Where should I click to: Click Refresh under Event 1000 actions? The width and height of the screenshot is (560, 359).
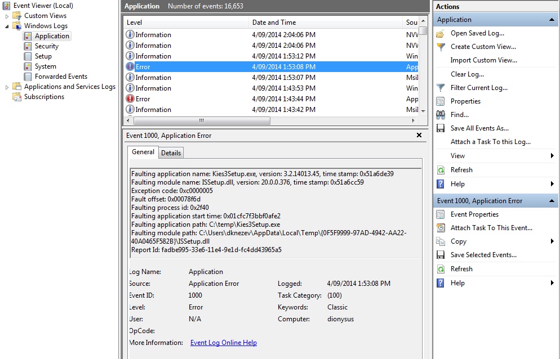(x=461, y=269)
